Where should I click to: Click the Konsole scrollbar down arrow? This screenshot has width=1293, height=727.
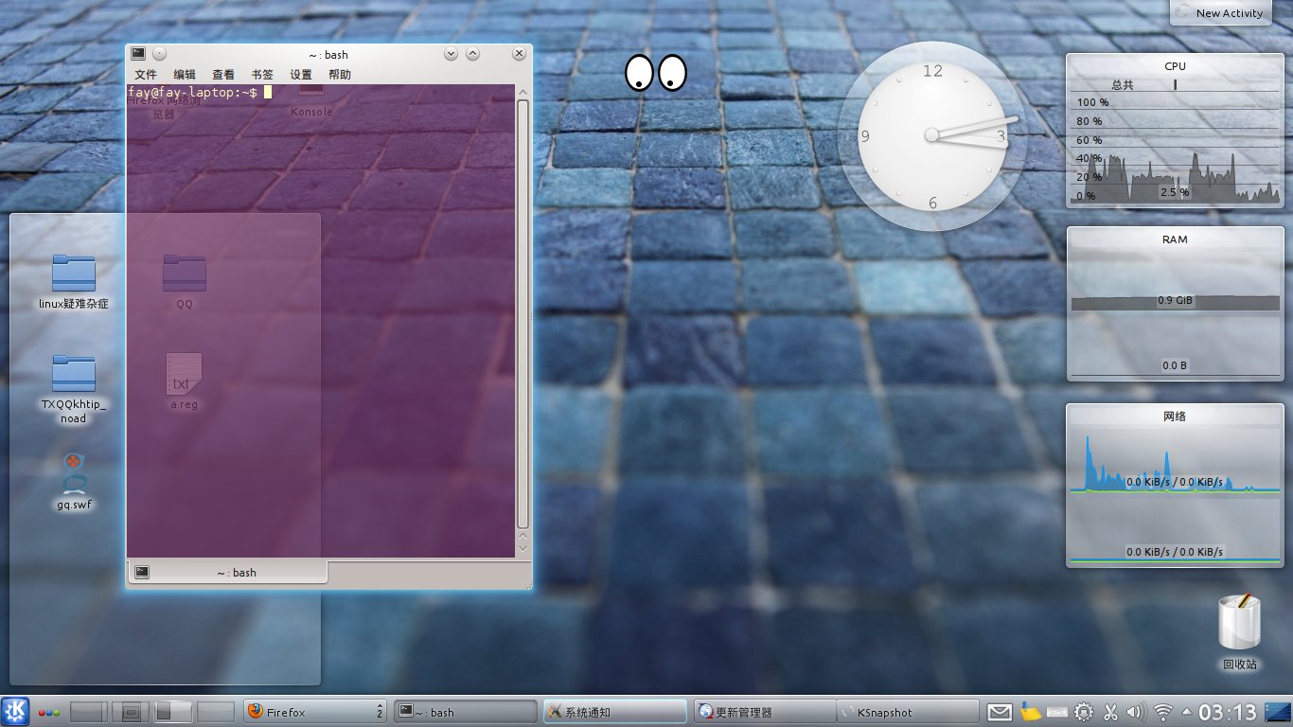pyautogui.click(x=523, y=548)
